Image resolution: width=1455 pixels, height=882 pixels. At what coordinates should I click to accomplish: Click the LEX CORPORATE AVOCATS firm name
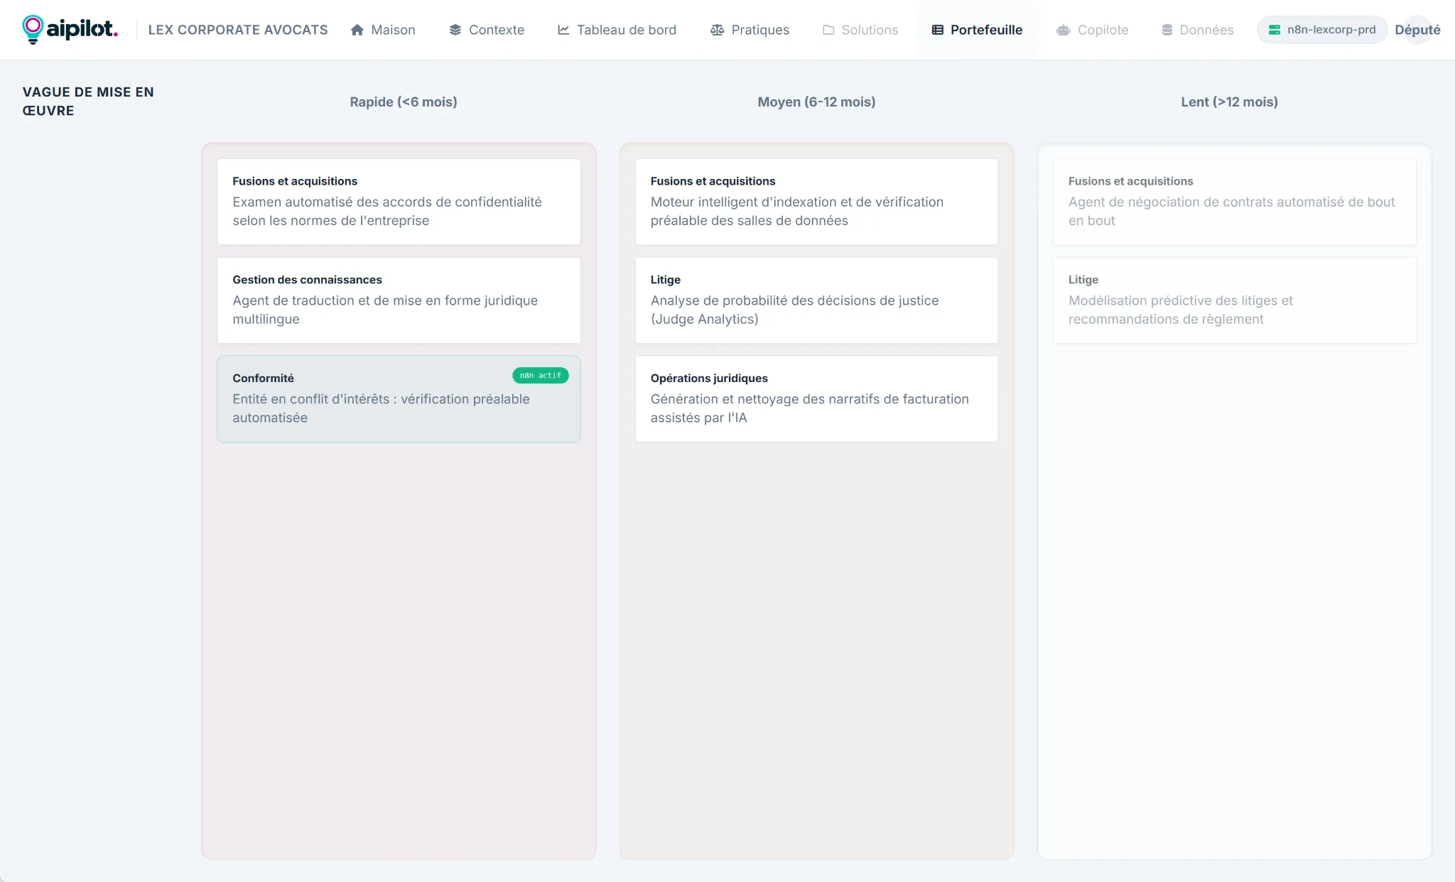coord(238,30)
